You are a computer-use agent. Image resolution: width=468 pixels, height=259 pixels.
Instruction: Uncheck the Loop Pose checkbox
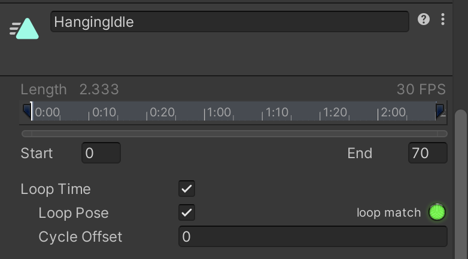187,212
